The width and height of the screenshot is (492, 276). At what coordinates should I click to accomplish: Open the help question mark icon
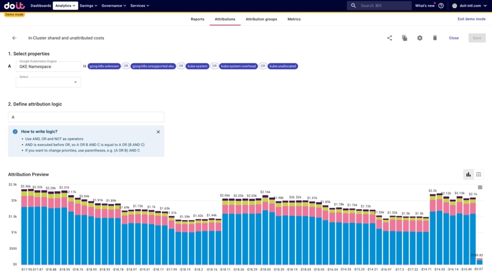coord(441,6)
